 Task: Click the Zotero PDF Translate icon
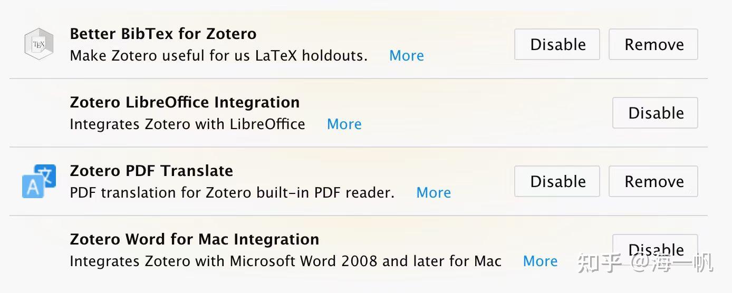click(39, 181)
